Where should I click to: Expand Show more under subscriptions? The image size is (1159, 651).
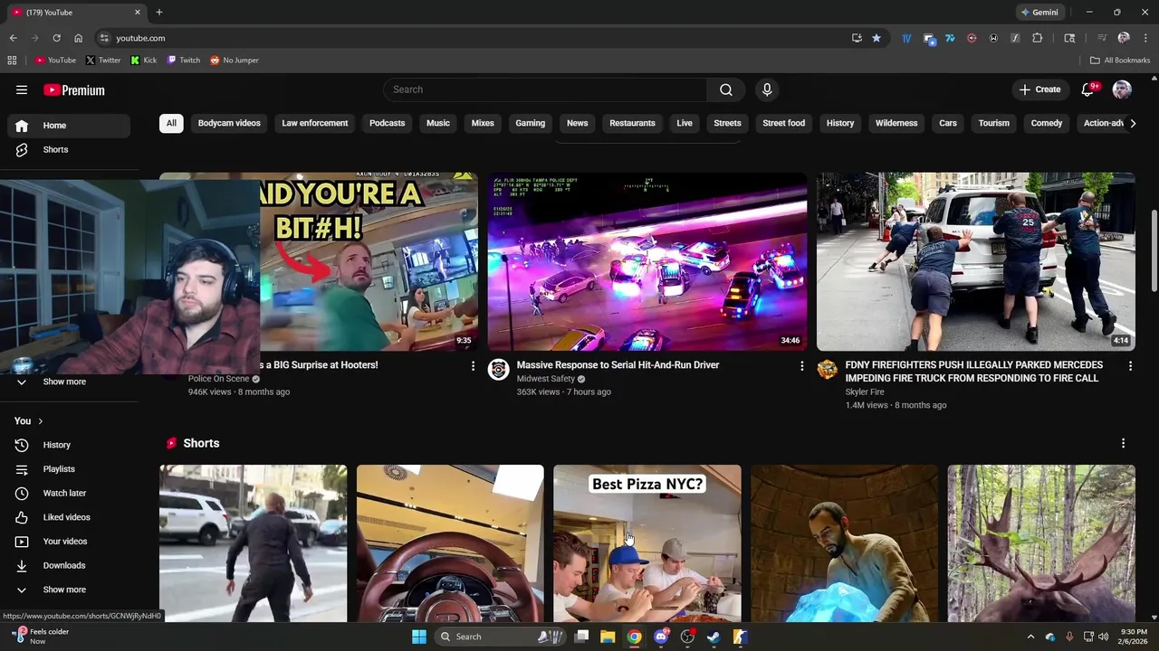click(69, 382)
